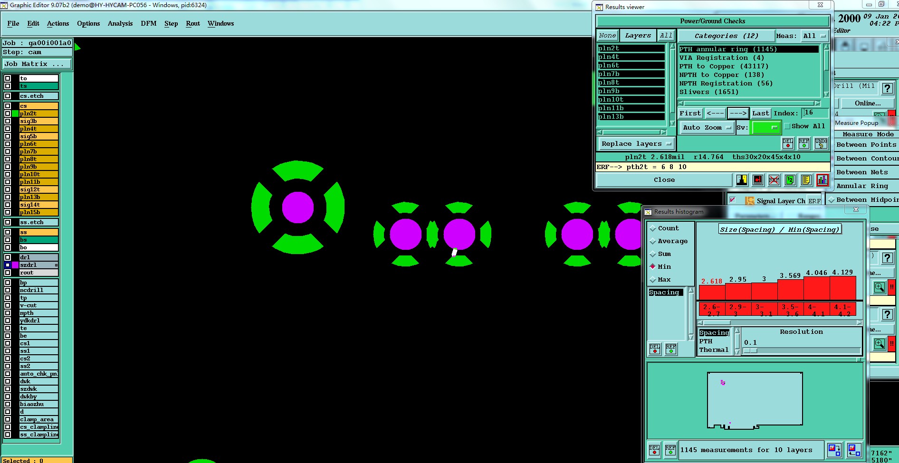The width and height of the screenshot is (899, 463).
Task: Click histogram-to-layer export icon with down arrow
Action: click(834, 450)
